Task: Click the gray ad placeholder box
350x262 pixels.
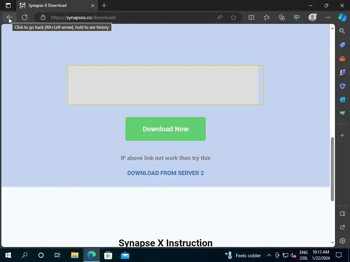Action: click(166, 85)
